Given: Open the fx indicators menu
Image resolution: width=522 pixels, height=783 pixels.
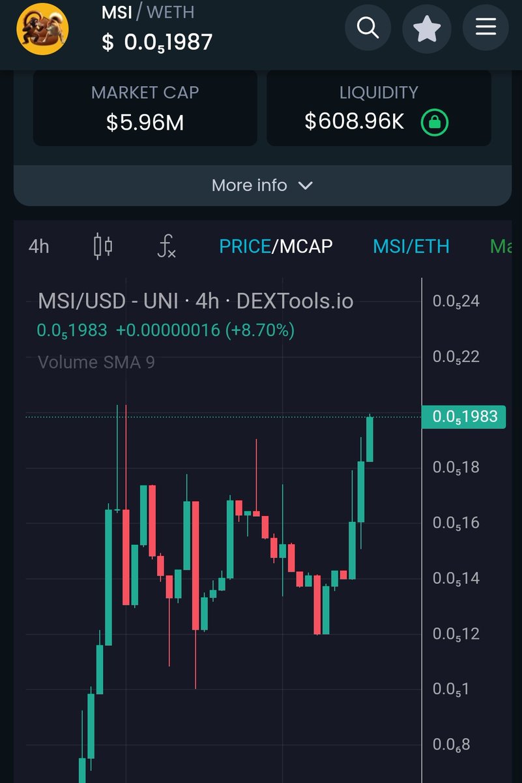Looking at the screenshot, I should [x=167, y=246].
